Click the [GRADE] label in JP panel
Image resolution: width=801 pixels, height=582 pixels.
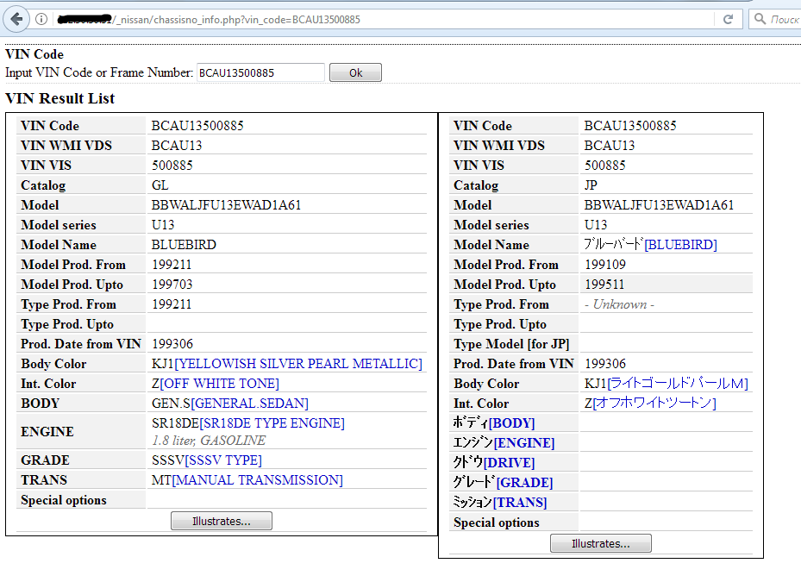tap(524, 483)
